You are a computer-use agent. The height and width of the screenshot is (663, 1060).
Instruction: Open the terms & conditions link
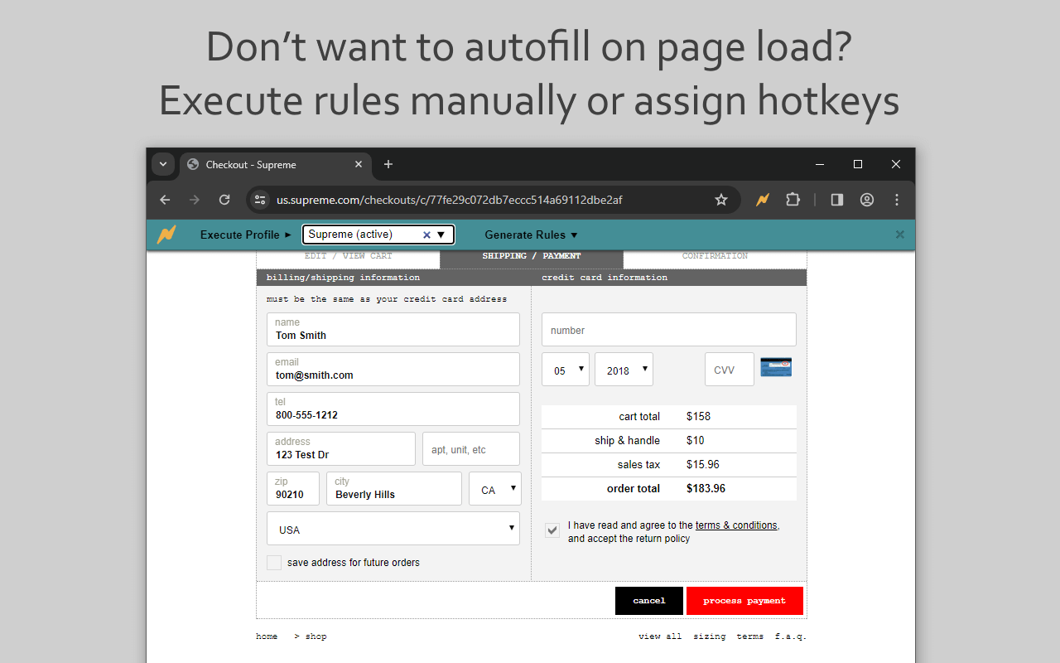pos(736,525)
